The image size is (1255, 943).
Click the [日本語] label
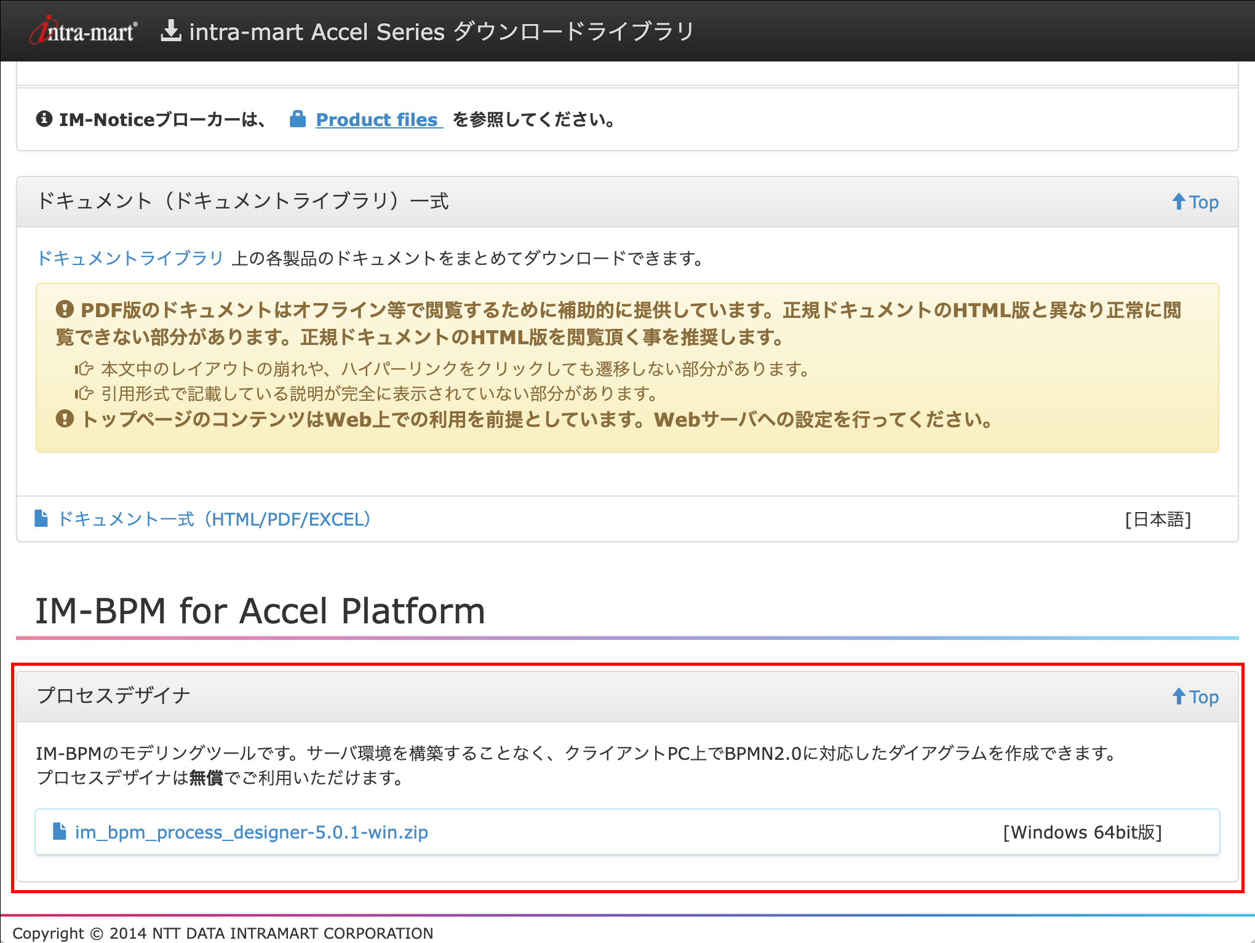1158,519
